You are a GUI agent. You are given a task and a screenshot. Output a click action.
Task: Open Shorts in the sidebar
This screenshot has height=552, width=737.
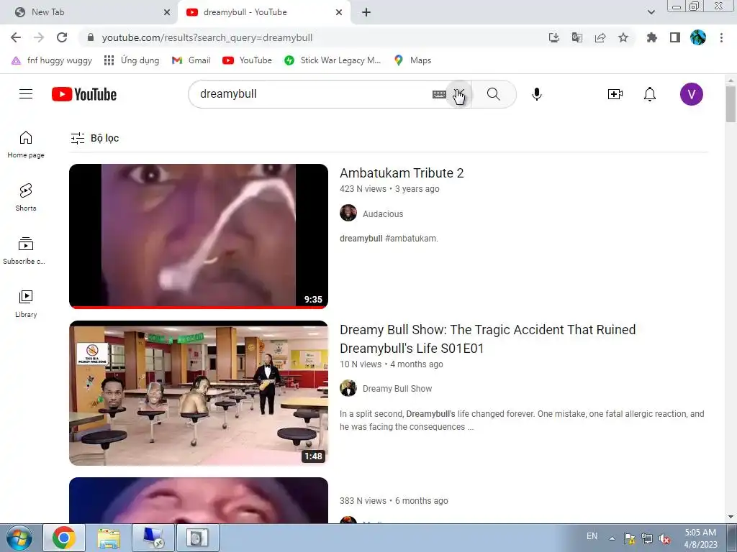tap(26, 198)
